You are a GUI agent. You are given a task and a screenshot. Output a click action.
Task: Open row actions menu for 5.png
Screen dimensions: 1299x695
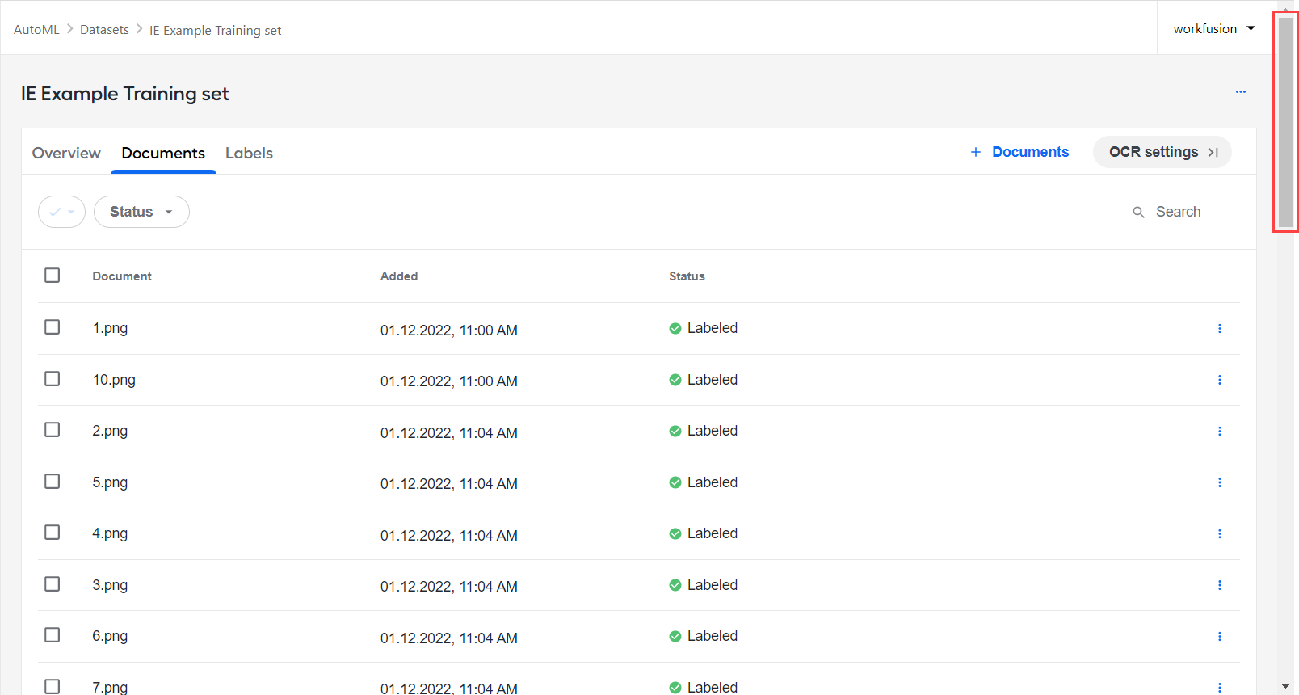click(x=1220, y=482)
